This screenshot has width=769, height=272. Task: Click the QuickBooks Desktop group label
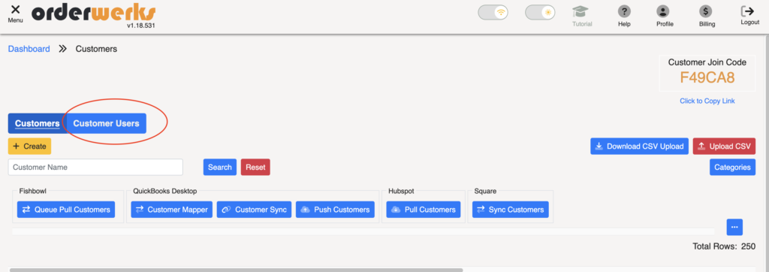pyautogui.click(x=164, y=191)
